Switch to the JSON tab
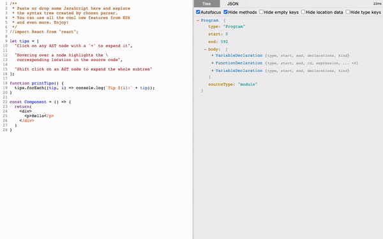 pos(233,4)
